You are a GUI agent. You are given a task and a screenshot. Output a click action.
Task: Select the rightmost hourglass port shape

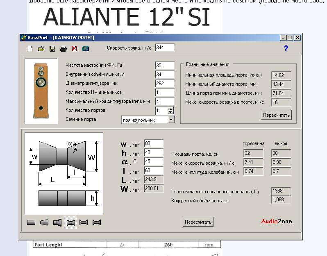click(x=97, y=222)
